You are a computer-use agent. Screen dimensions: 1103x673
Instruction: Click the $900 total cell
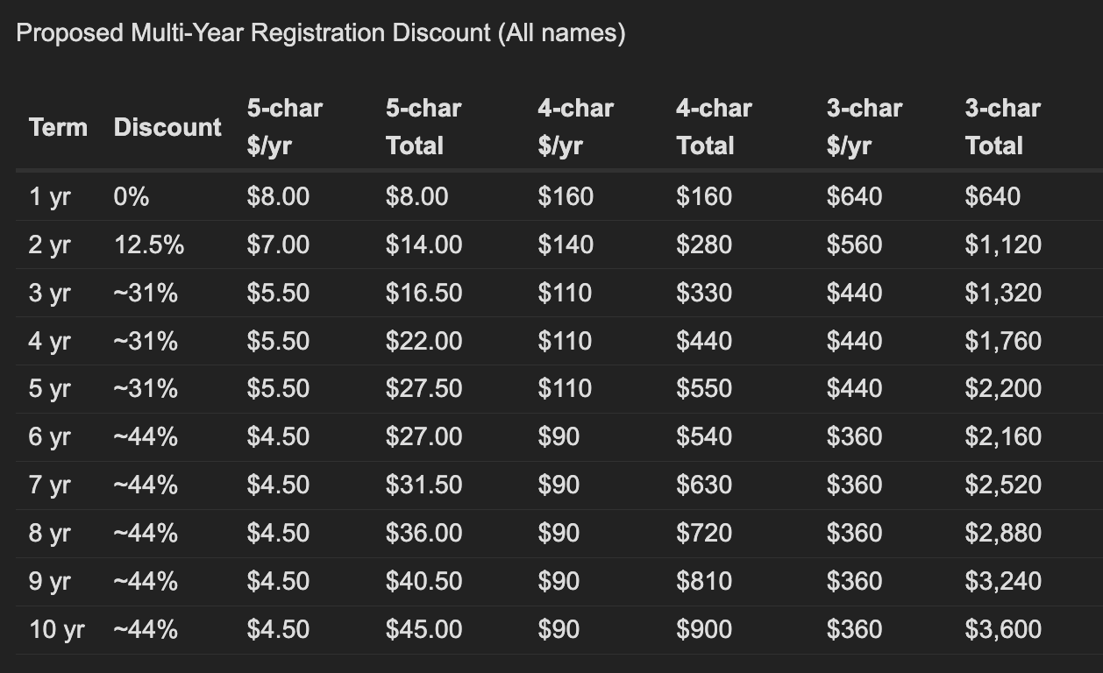pyautogui.click(x=704, y=629)
